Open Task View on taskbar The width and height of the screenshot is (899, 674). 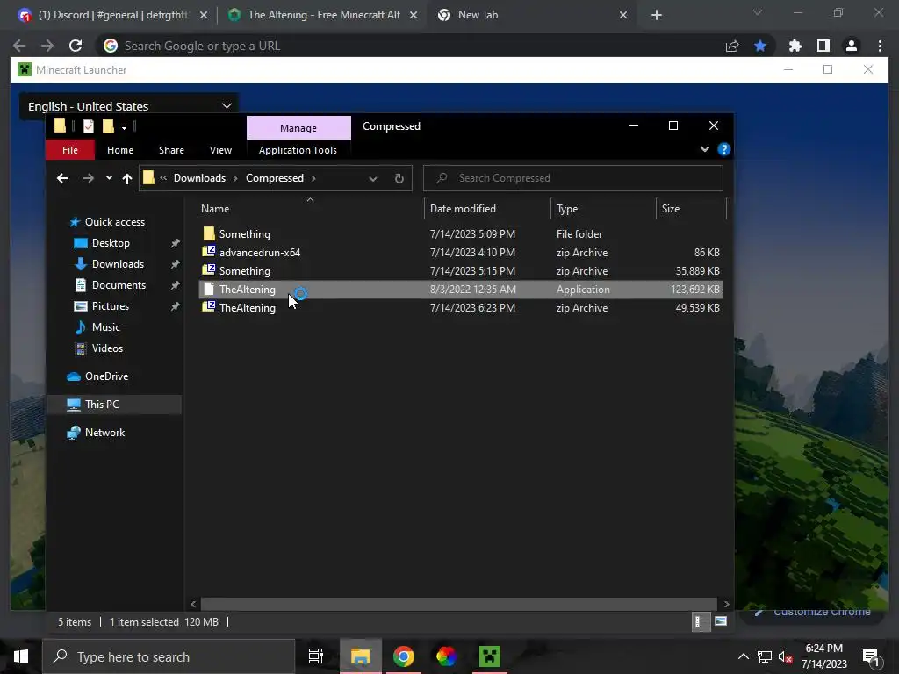click(x=316, y=656)
